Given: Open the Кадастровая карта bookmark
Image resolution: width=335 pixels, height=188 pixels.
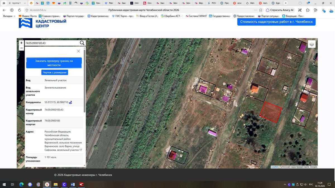Looking at the screenshot, I should point(98,16).
